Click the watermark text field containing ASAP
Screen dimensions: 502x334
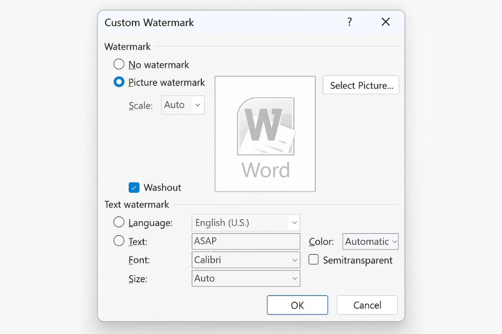coord(246,242)
